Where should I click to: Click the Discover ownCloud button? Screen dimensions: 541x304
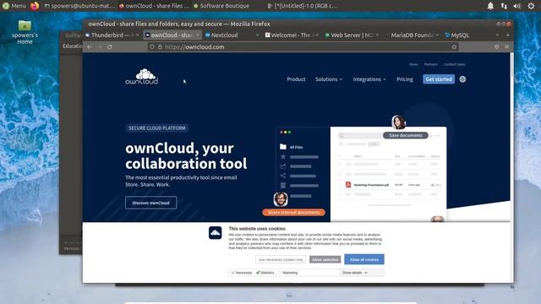point(150,203)
